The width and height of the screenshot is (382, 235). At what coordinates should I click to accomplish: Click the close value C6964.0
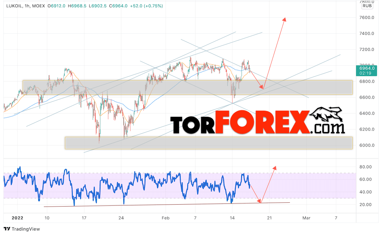(x=118, y=6)
